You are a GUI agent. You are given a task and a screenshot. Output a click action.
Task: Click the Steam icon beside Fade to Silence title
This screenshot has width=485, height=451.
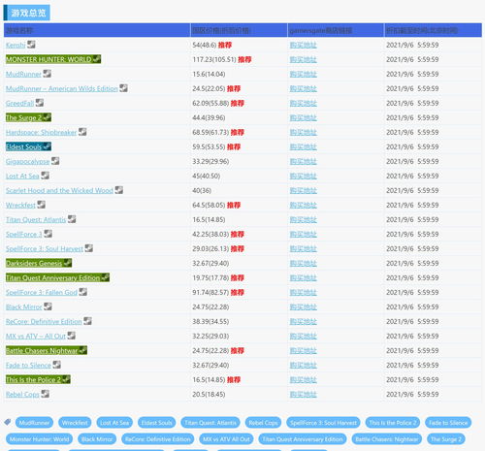point(57,365)
